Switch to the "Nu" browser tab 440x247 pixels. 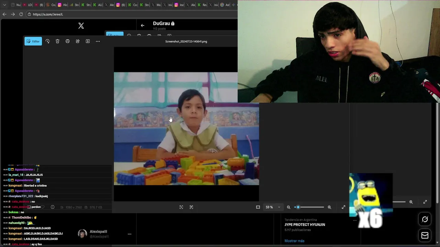tap(16, 5)
